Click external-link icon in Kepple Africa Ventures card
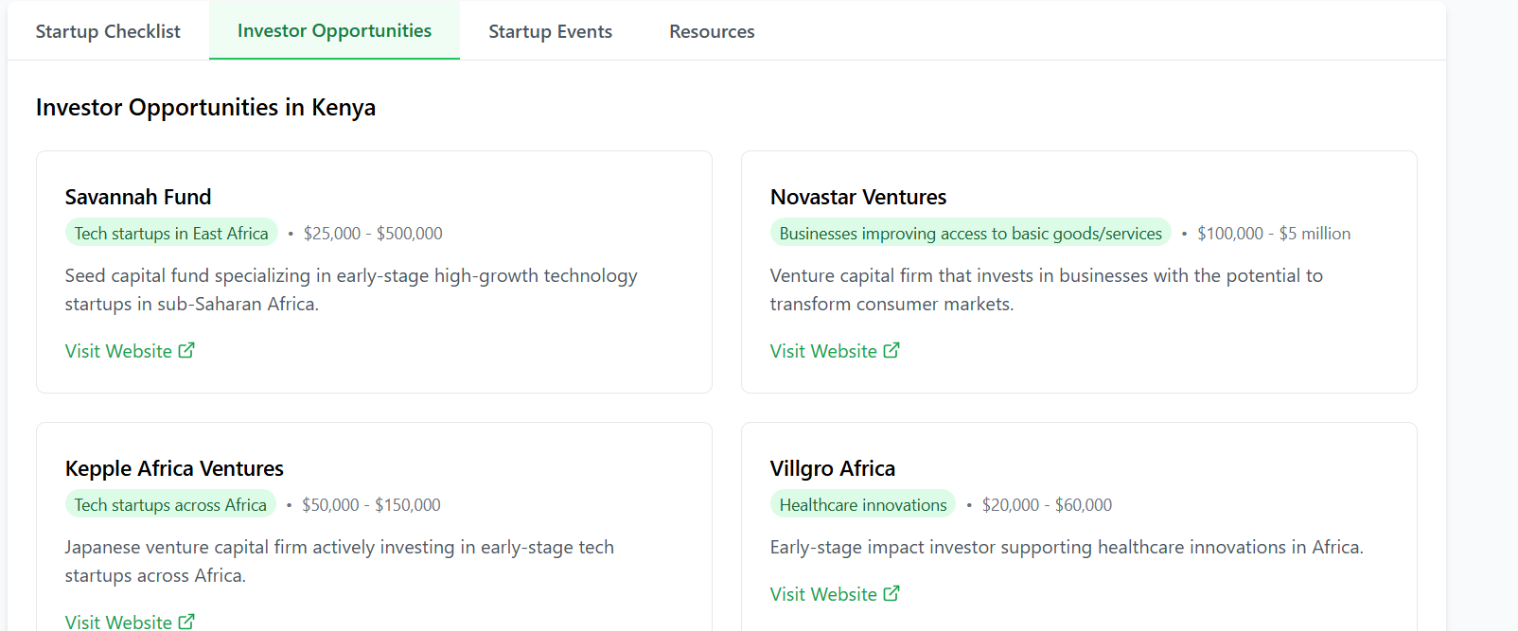The image size is (1518, 631). point(186,622)
